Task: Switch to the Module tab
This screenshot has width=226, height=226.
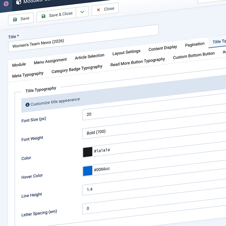Action: [x=19, y=65]
